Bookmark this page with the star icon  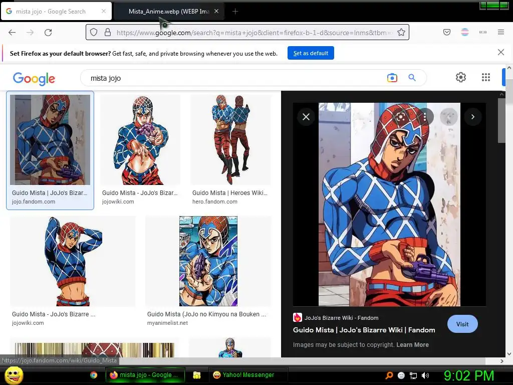(x=401, y=33)
